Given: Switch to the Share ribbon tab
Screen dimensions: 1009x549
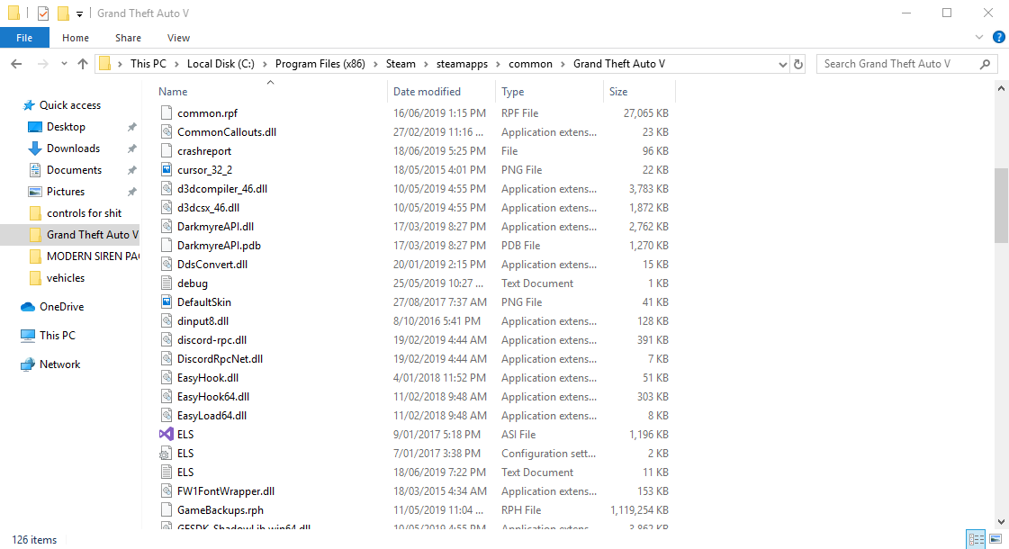Looking at the screenshot, I should pos(128,38).
